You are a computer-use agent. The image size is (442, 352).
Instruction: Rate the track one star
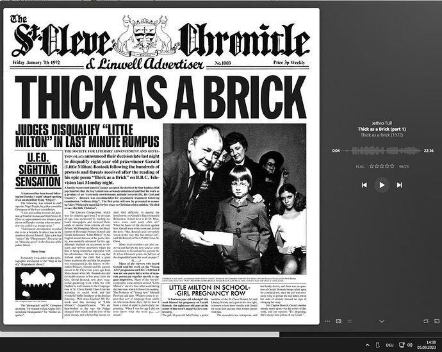372,166
